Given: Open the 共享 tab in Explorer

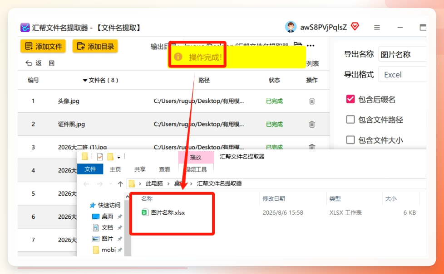Looking at the screenshot, I should (140, 169).
